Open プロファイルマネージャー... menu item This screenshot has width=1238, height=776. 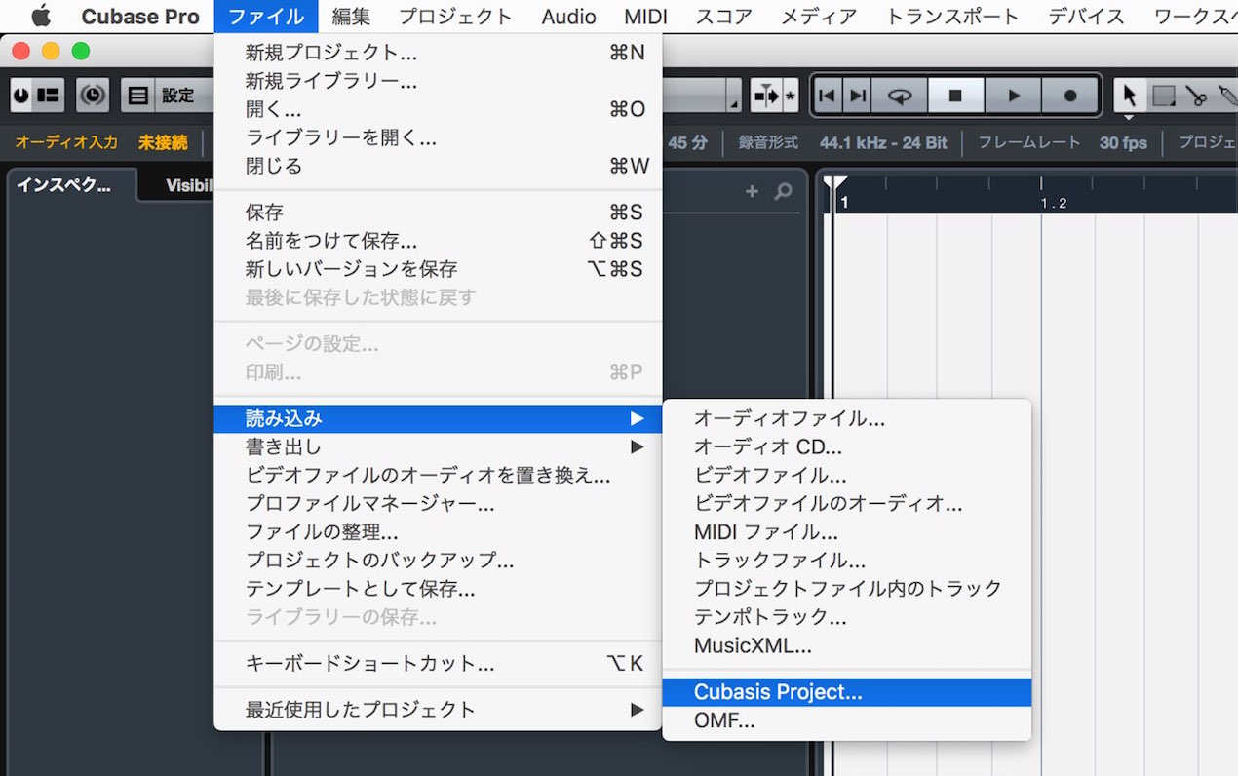click(x=438, y=504)
